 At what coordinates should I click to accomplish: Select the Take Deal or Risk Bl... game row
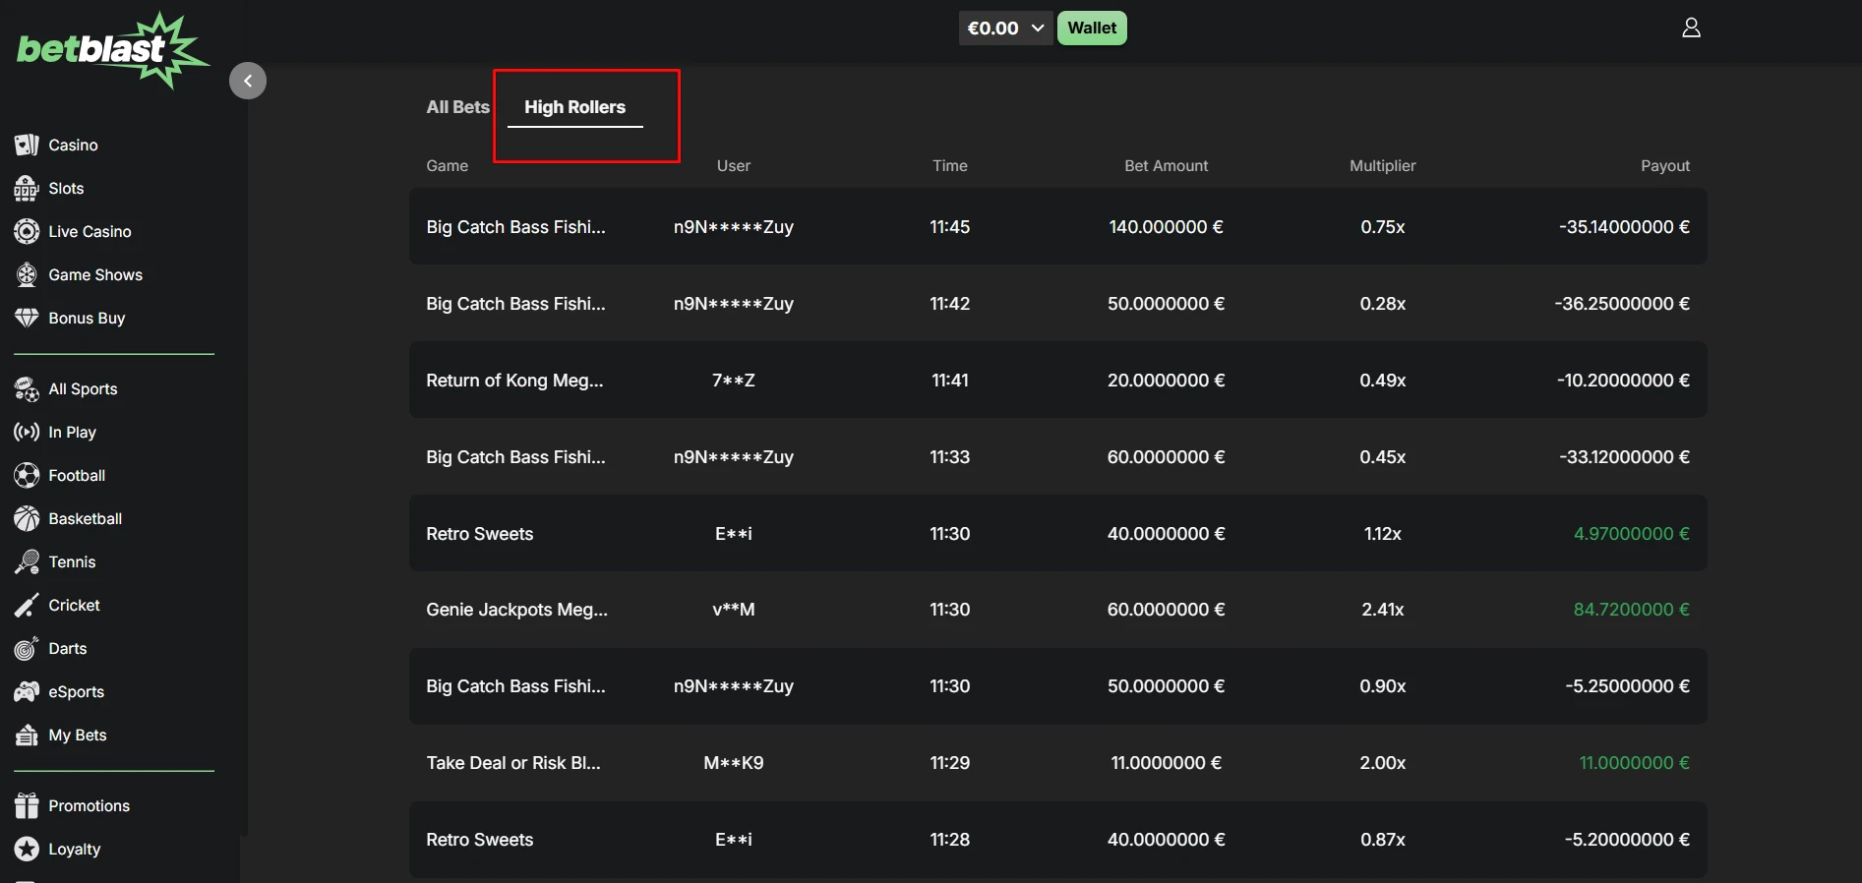click(x=1058, y=763)
